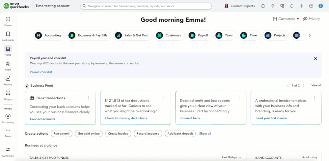Open pinned Accounting in sidebar

pos(8,116)
